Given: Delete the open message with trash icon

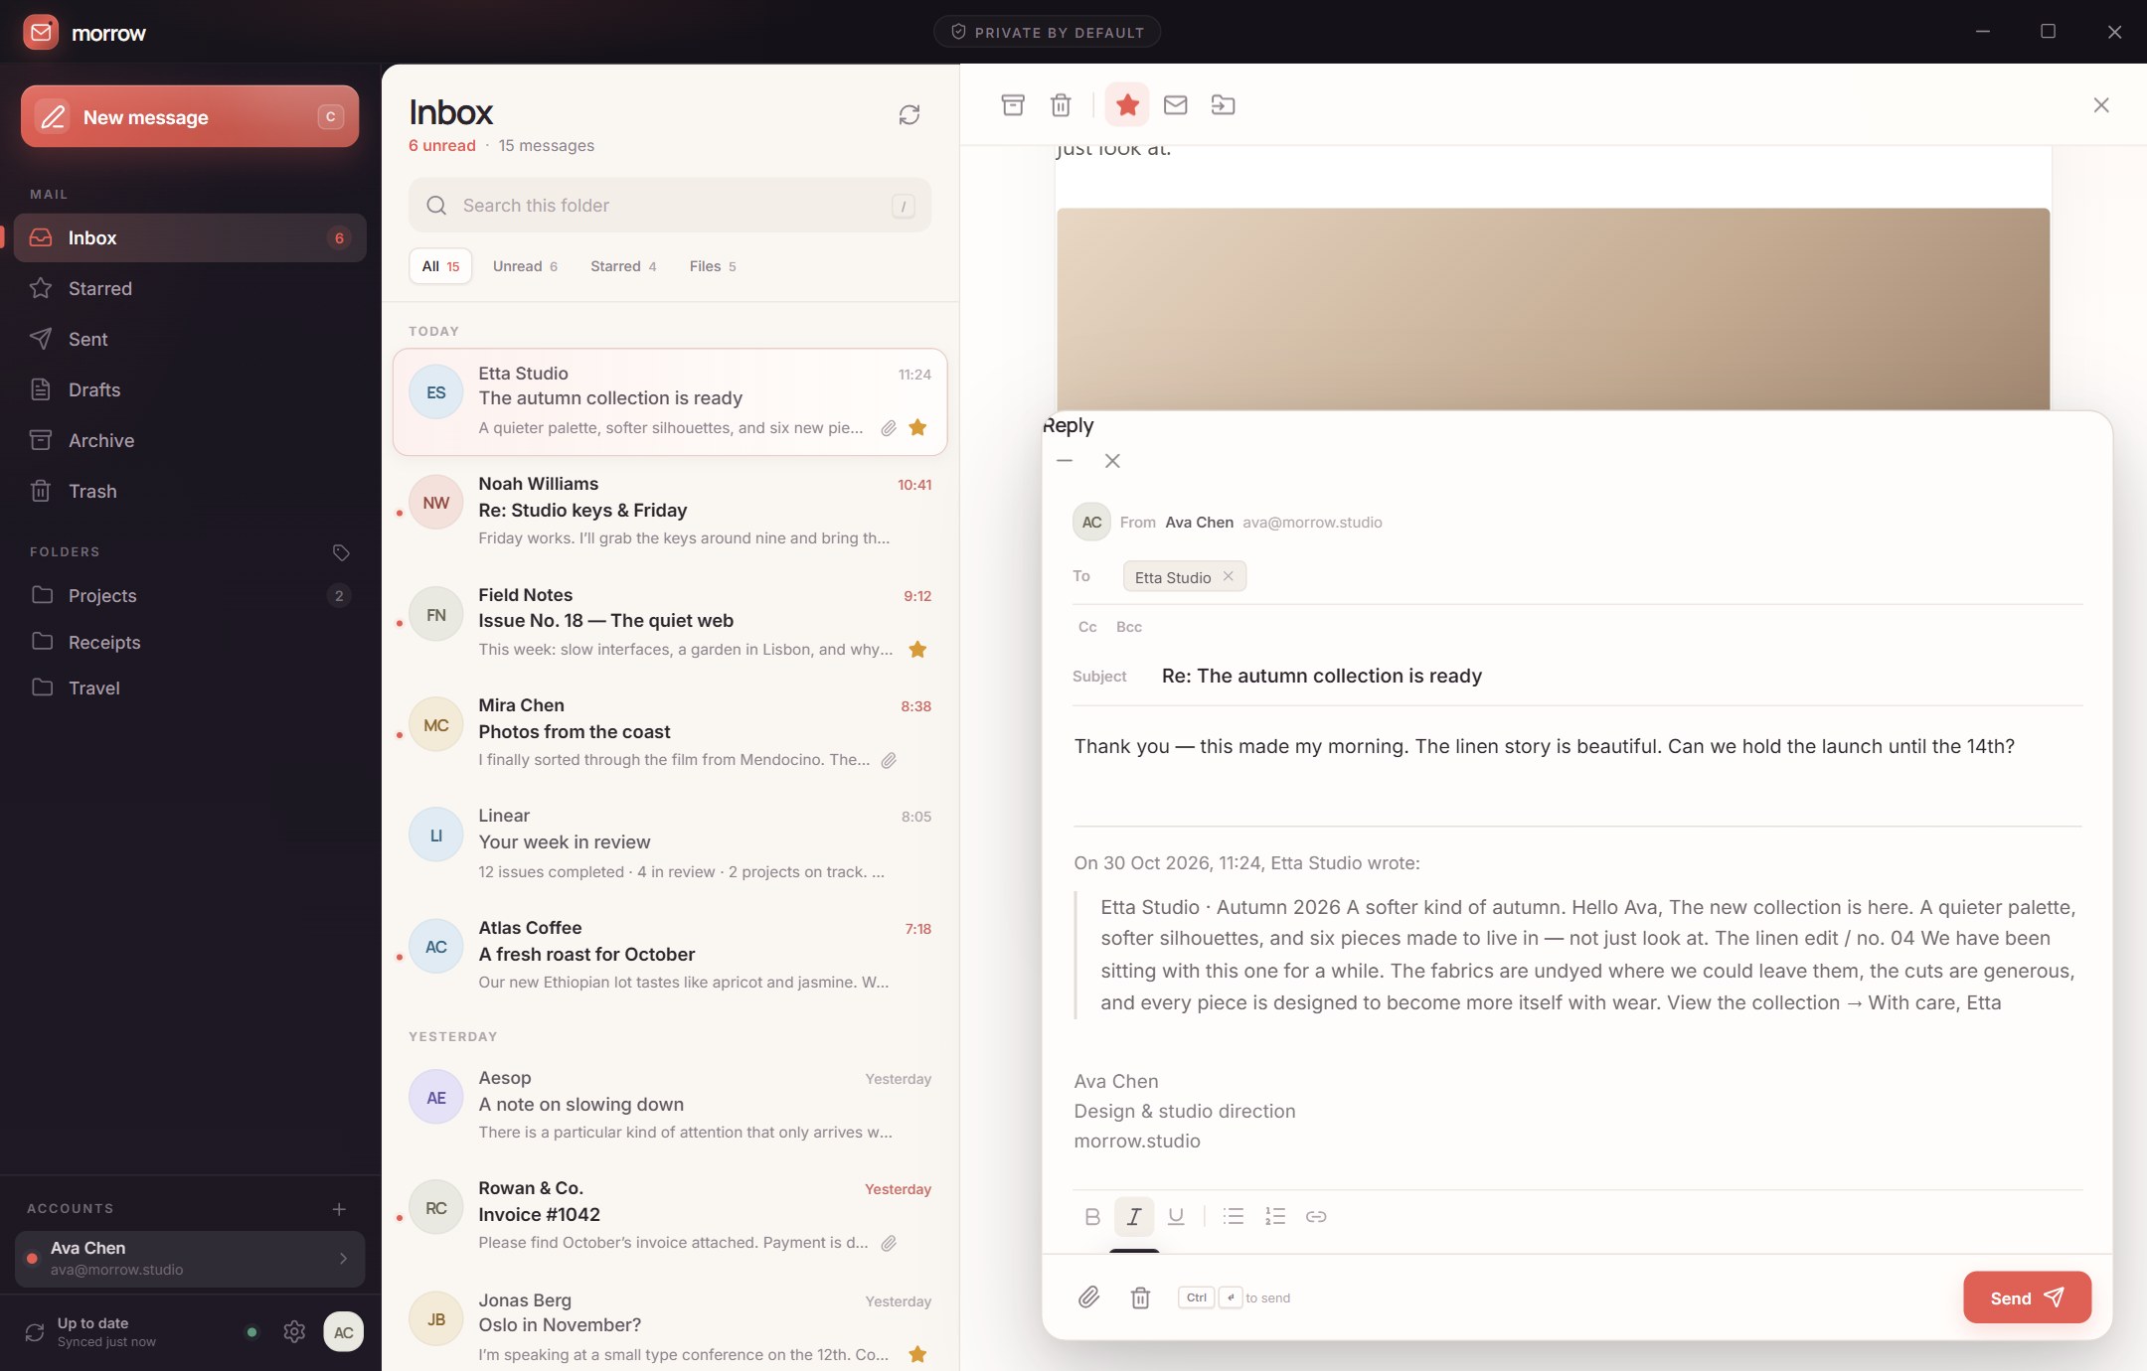Looking at the screenshot, I should (x=1061, y=104).
